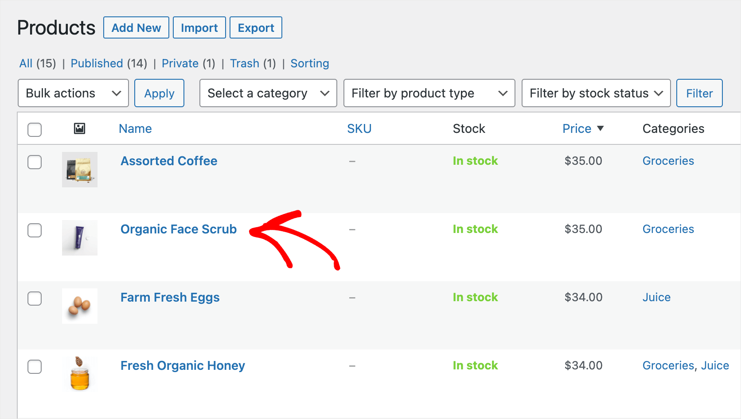741x419 pixels.
Task: Open the Fresh Organic Honey product
Action: [183, 365]
